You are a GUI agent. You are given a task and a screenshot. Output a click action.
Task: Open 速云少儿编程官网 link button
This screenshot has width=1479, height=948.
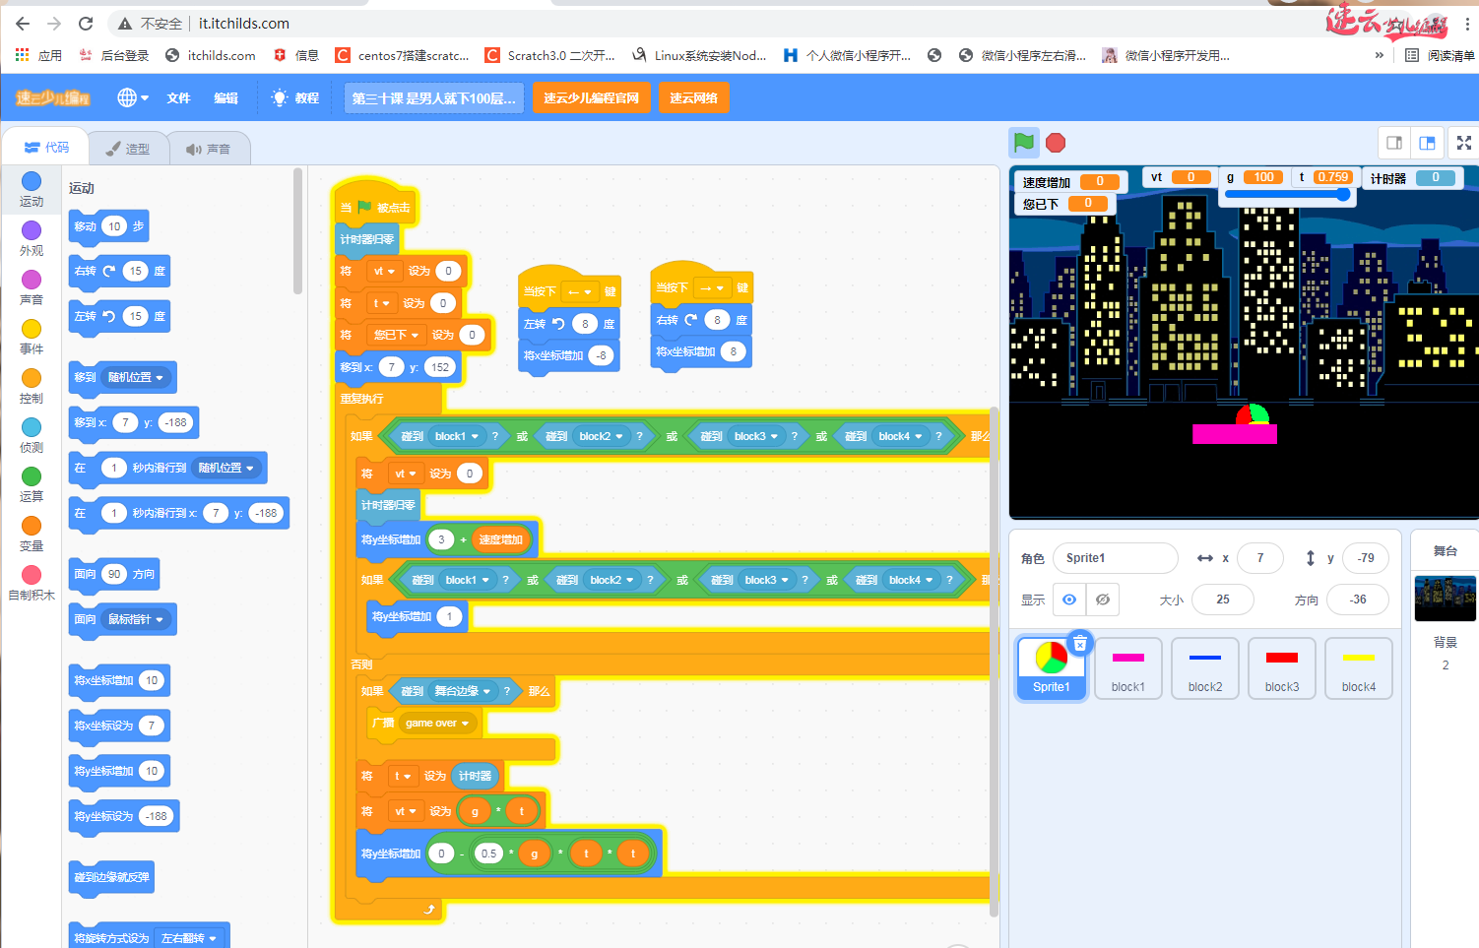click(591, 97)
